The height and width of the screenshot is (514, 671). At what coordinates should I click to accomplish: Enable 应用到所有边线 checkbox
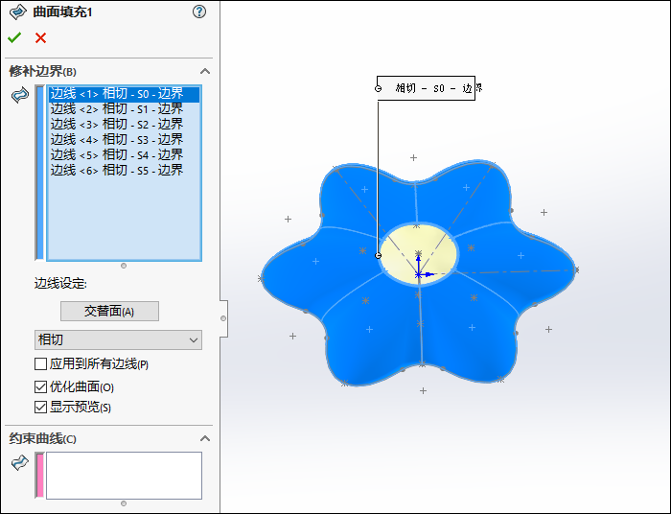click(40, 364)
